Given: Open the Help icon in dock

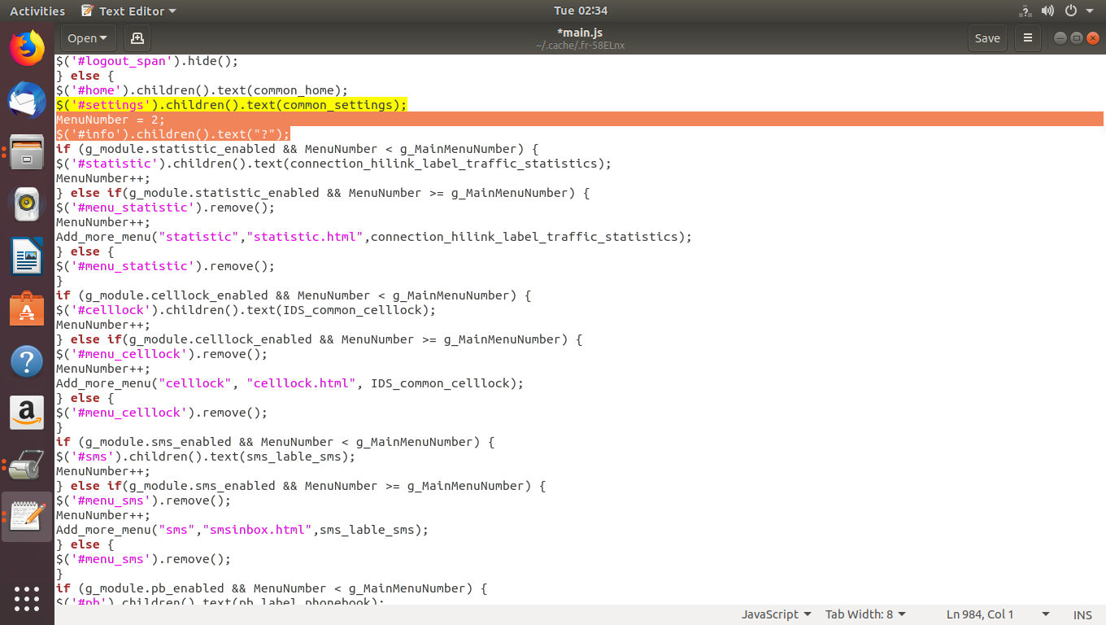Looking at the screenshot, I should (27, 361).
